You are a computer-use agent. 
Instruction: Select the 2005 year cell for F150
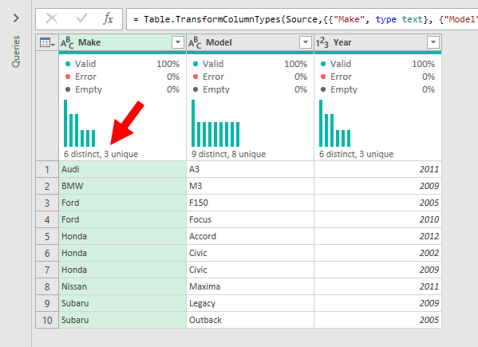pyautogui.click(x=377, y=203)
